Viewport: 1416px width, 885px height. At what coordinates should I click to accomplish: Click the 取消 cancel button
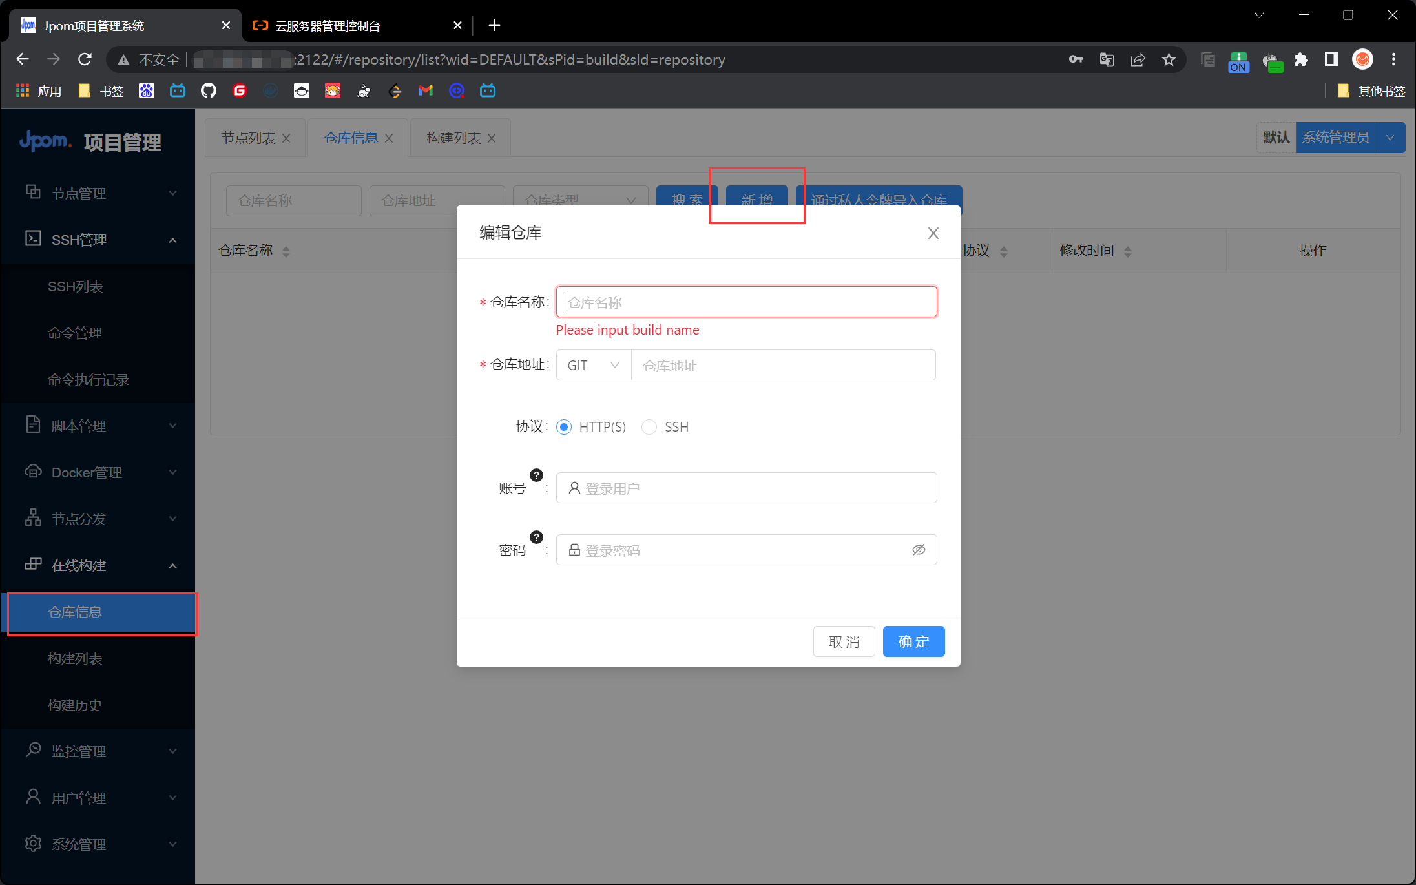pos(844,641)
